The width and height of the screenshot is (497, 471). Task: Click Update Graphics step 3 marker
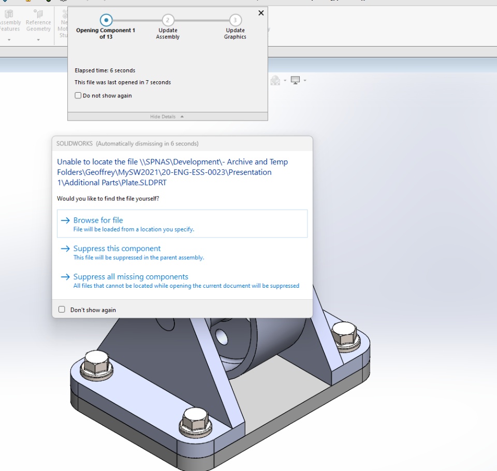point(235,20)
